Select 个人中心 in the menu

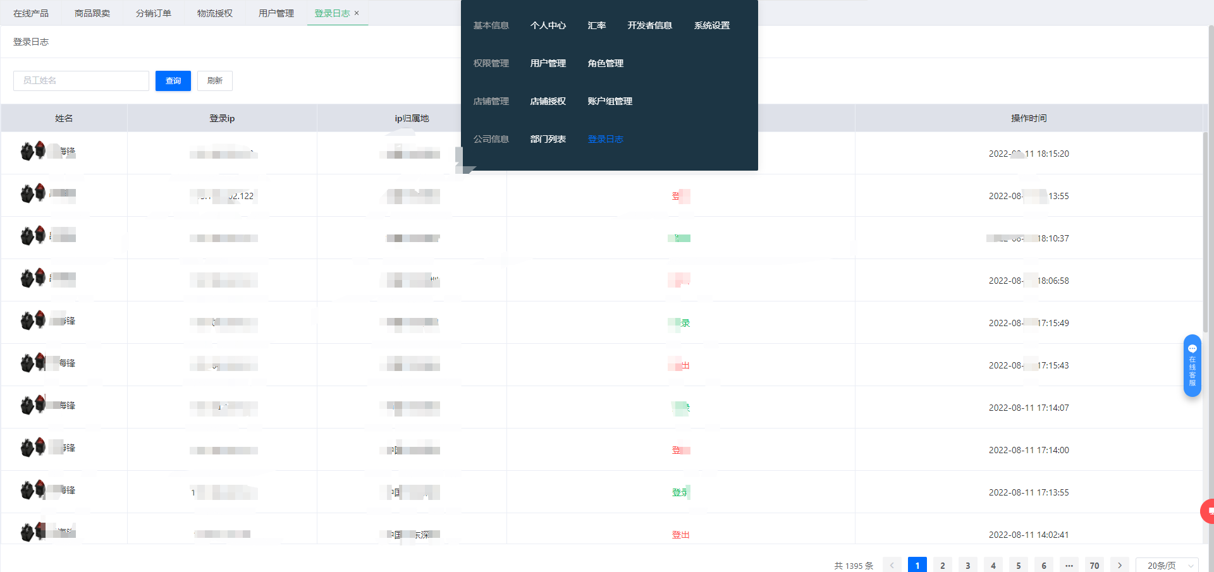click(548, 26)
